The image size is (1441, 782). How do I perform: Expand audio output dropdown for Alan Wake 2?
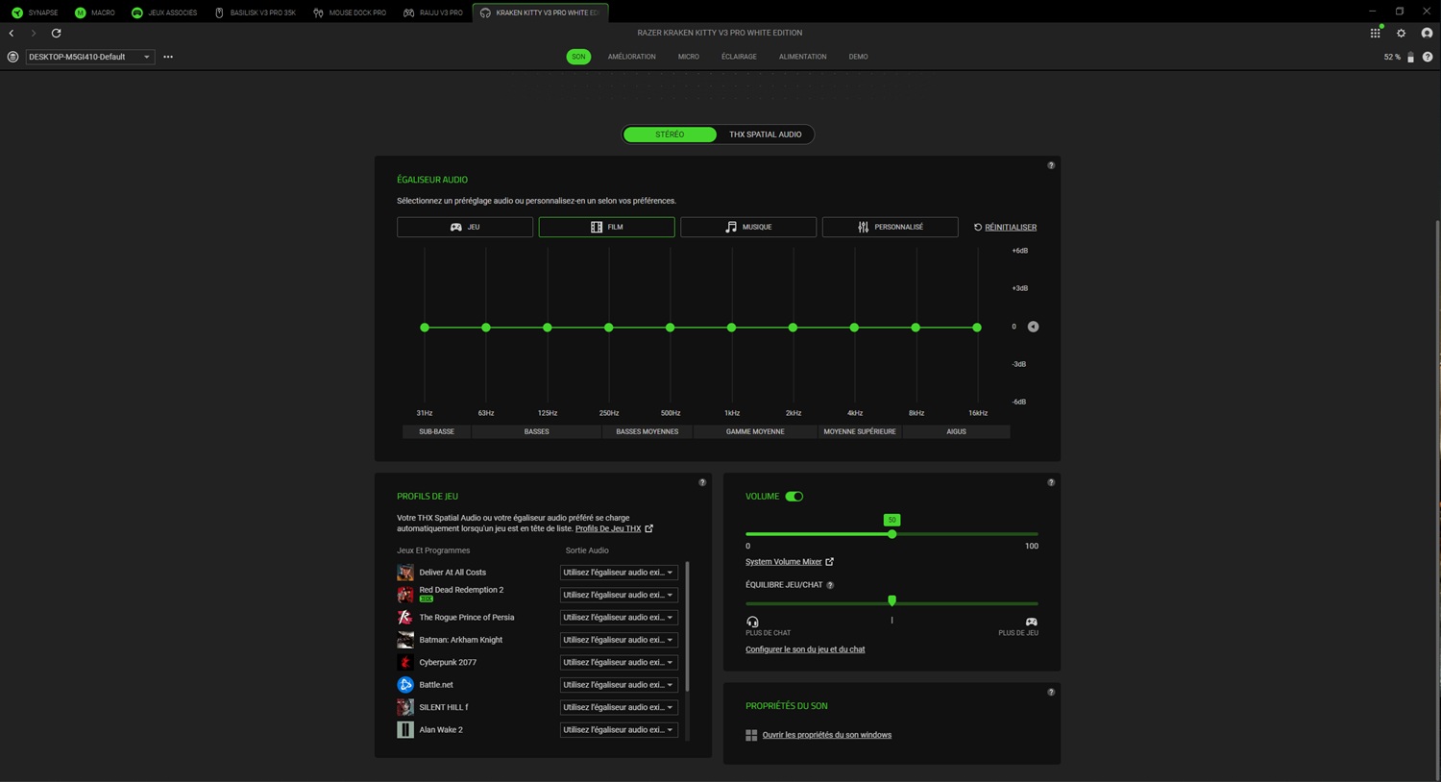(618, 730)
